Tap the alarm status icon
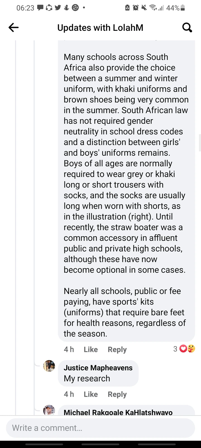 136,8
